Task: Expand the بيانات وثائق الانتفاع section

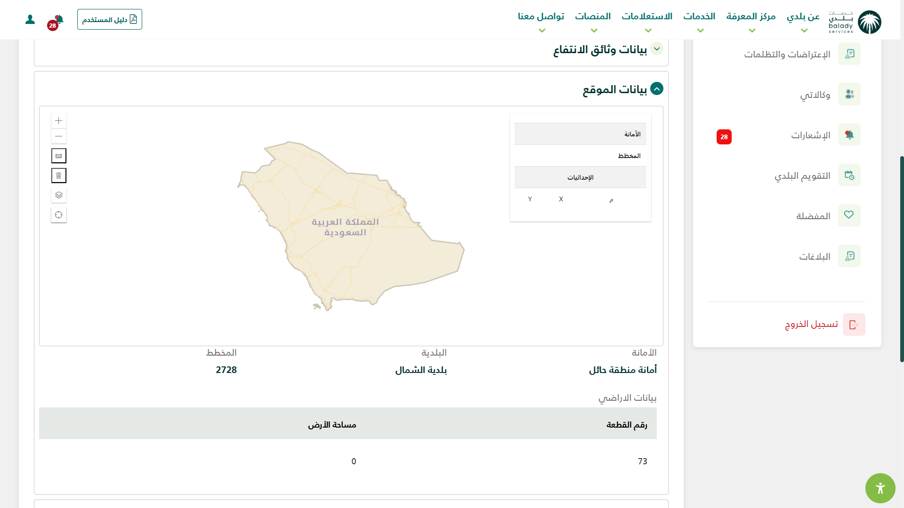Action: click(656, 49)
